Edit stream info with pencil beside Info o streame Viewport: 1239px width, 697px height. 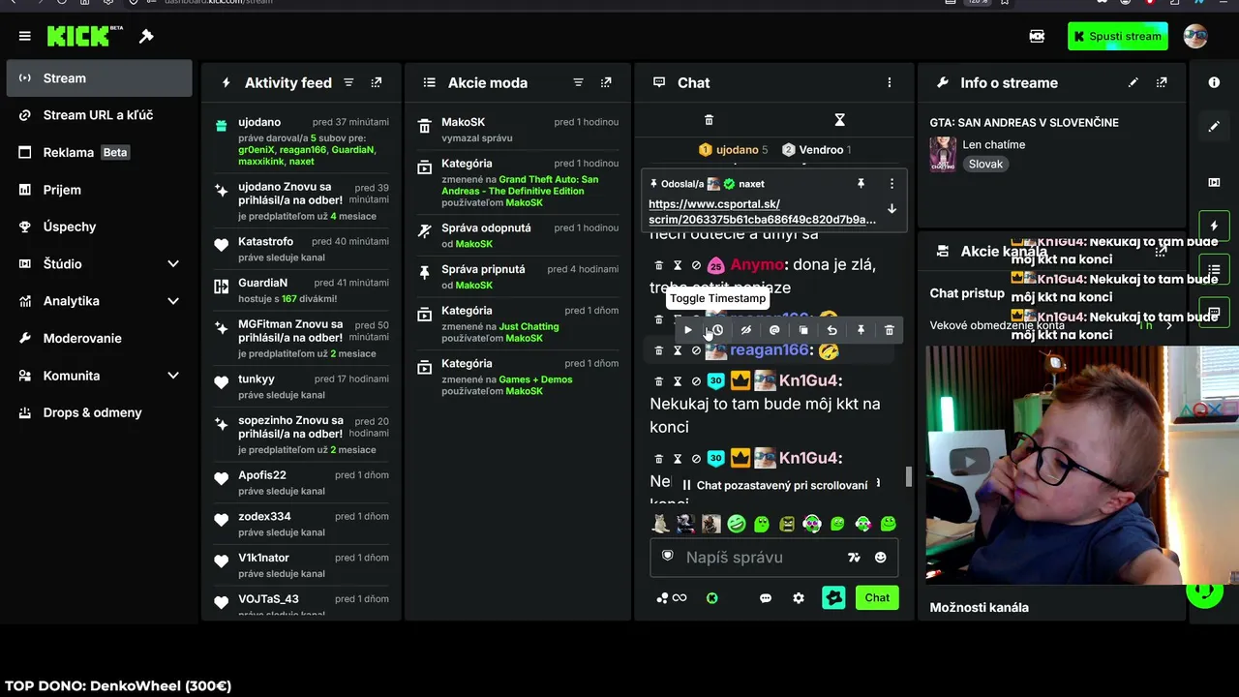click(x=1133, y=83)
